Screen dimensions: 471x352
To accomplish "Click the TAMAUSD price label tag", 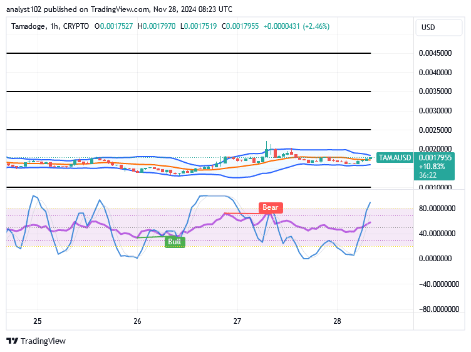I will tap(395, 158).
